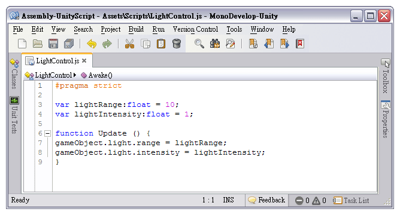The image size is (400, 215).
Task: Open the Properties side panel
Action: click(x=386, y=119)
